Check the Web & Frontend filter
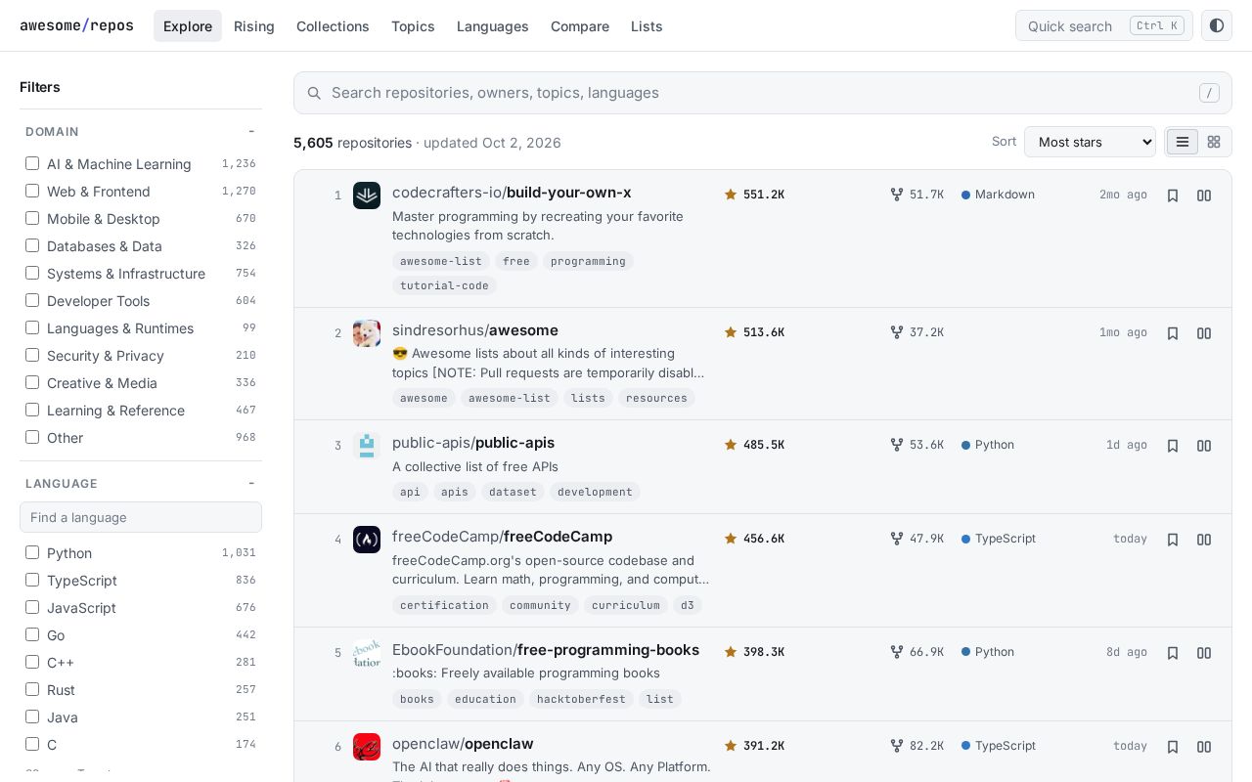 32,191
